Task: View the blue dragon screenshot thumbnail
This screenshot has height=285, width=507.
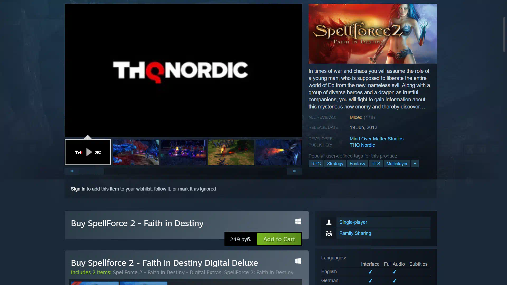Action: pos(136,152)
